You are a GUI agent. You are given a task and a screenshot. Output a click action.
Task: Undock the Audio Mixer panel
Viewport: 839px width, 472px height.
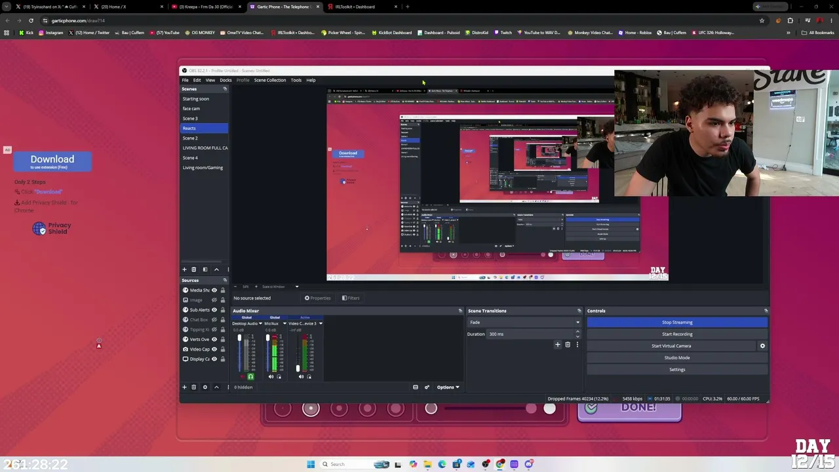[460, 311]
